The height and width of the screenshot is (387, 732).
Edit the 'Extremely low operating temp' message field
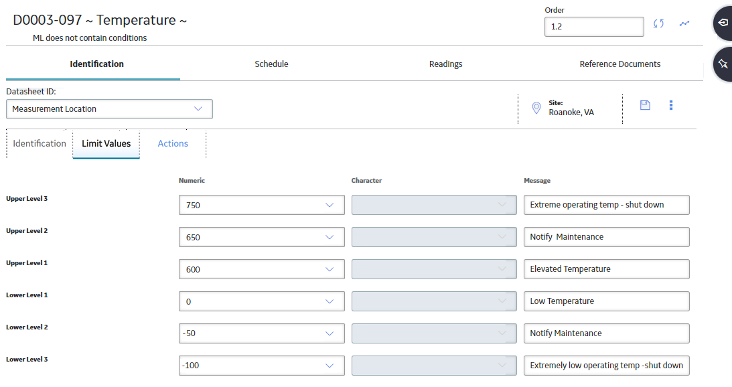point(606,366)
